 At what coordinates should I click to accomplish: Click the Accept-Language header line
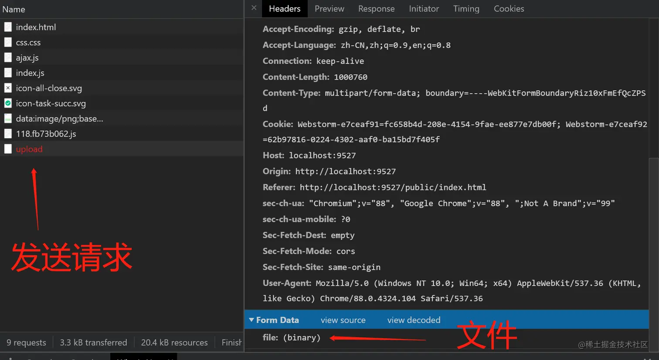(357, 45)
